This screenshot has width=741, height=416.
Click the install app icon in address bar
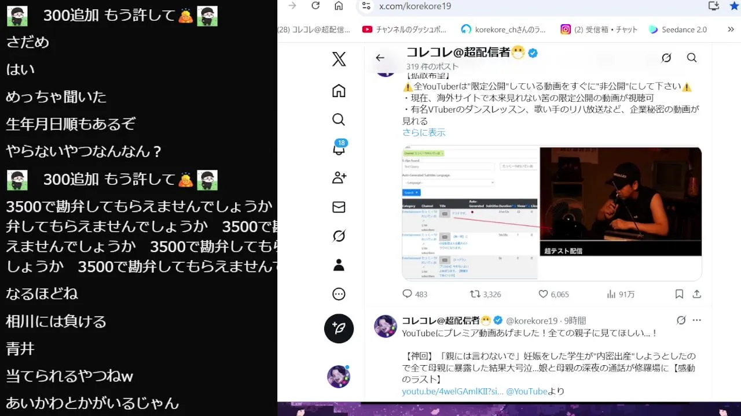[x=714, y=6]
